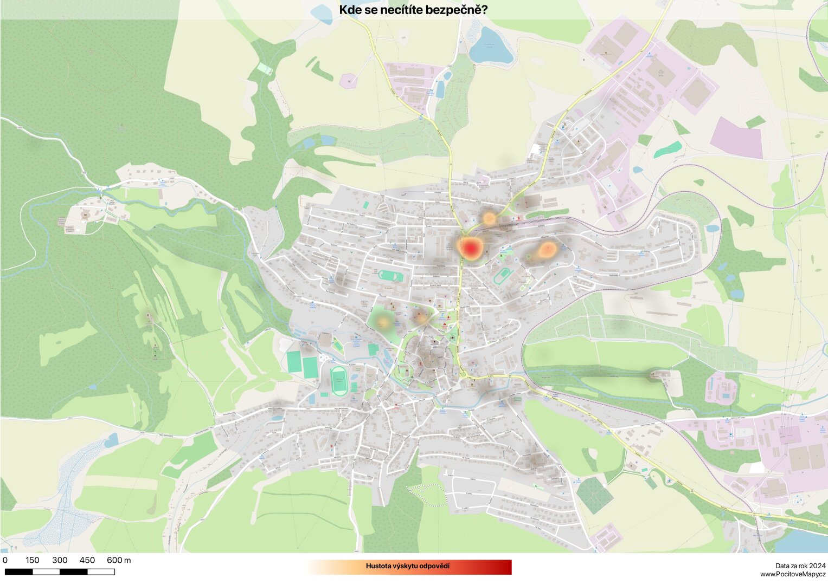Open the www.PocitoveMapy.cz link
Screen dimensions: 828x585
(792, 574)
